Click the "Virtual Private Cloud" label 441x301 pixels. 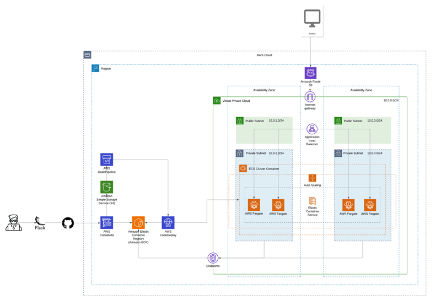click(x=236, y=101)
